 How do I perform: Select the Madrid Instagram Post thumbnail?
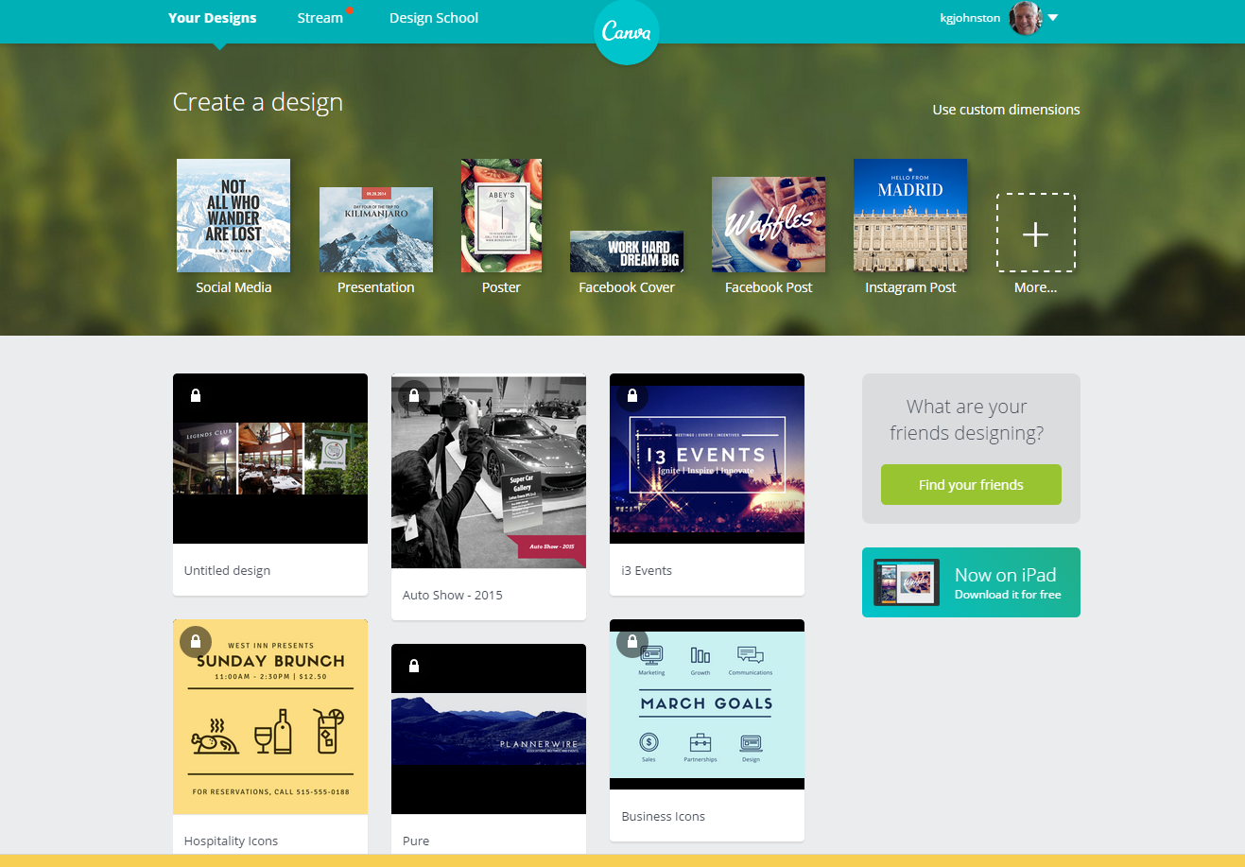[910, 216]
